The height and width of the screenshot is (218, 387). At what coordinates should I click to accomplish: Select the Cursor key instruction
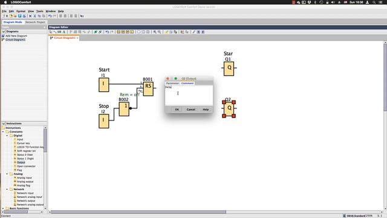[23, 144]
